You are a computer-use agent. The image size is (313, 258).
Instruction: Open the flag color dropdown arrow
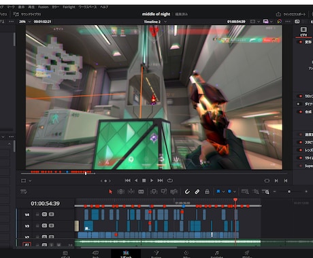click(x=223, y=191)
